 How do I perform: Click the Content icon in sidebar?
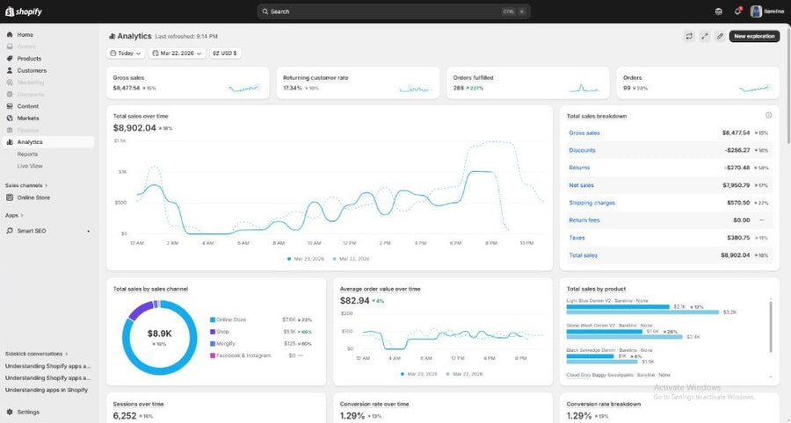[x=10, y=106]
